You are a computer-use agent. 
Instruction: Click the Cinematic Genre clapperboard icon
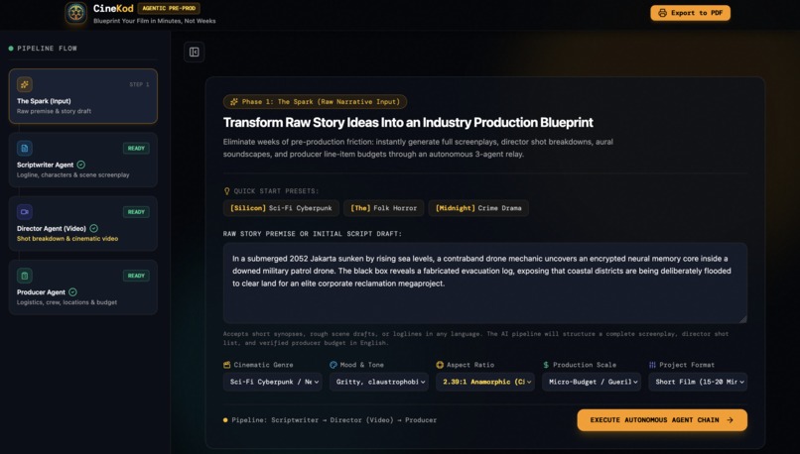pos(227,365)
